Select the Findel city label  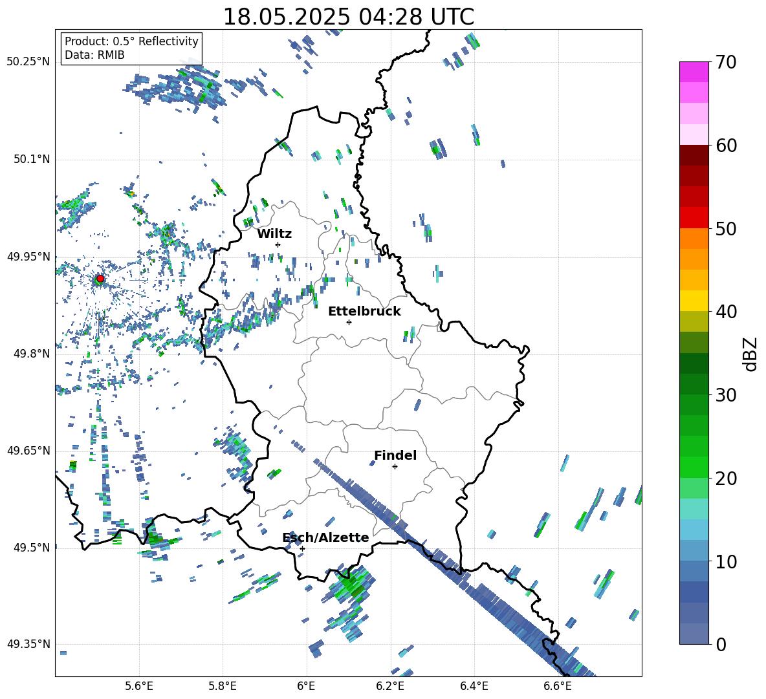point(395,455)
